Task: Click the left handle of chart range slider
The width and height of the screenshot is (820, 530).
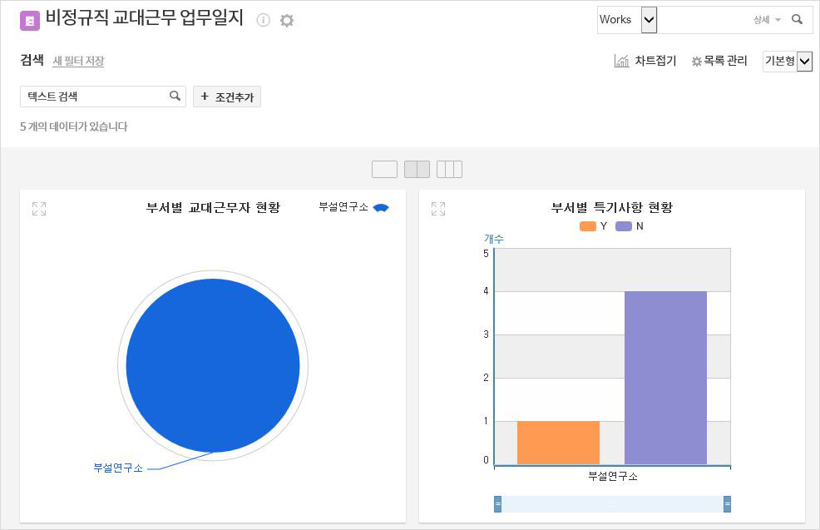Action: (497, 504)
